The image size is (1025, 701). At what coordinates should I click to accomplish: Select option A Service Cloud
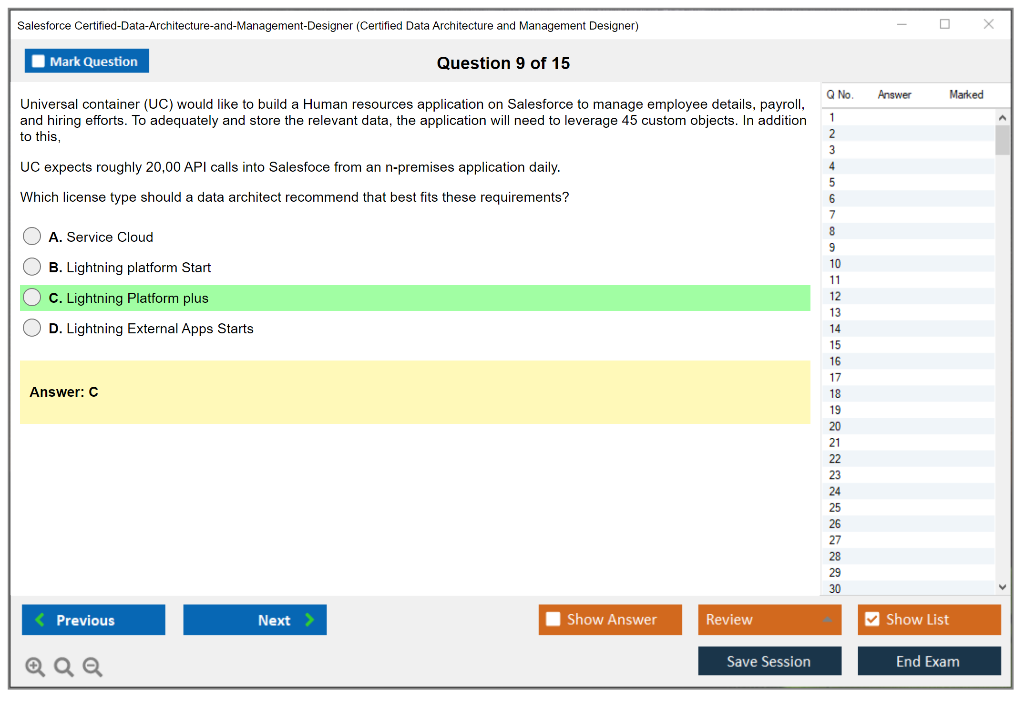click(32, 236)
